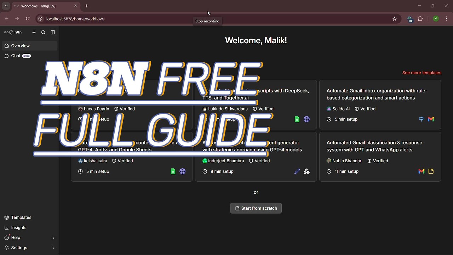Click the n8n logo in sidebar
Viewport: 453px width, 255px height.
click(13, 32)
